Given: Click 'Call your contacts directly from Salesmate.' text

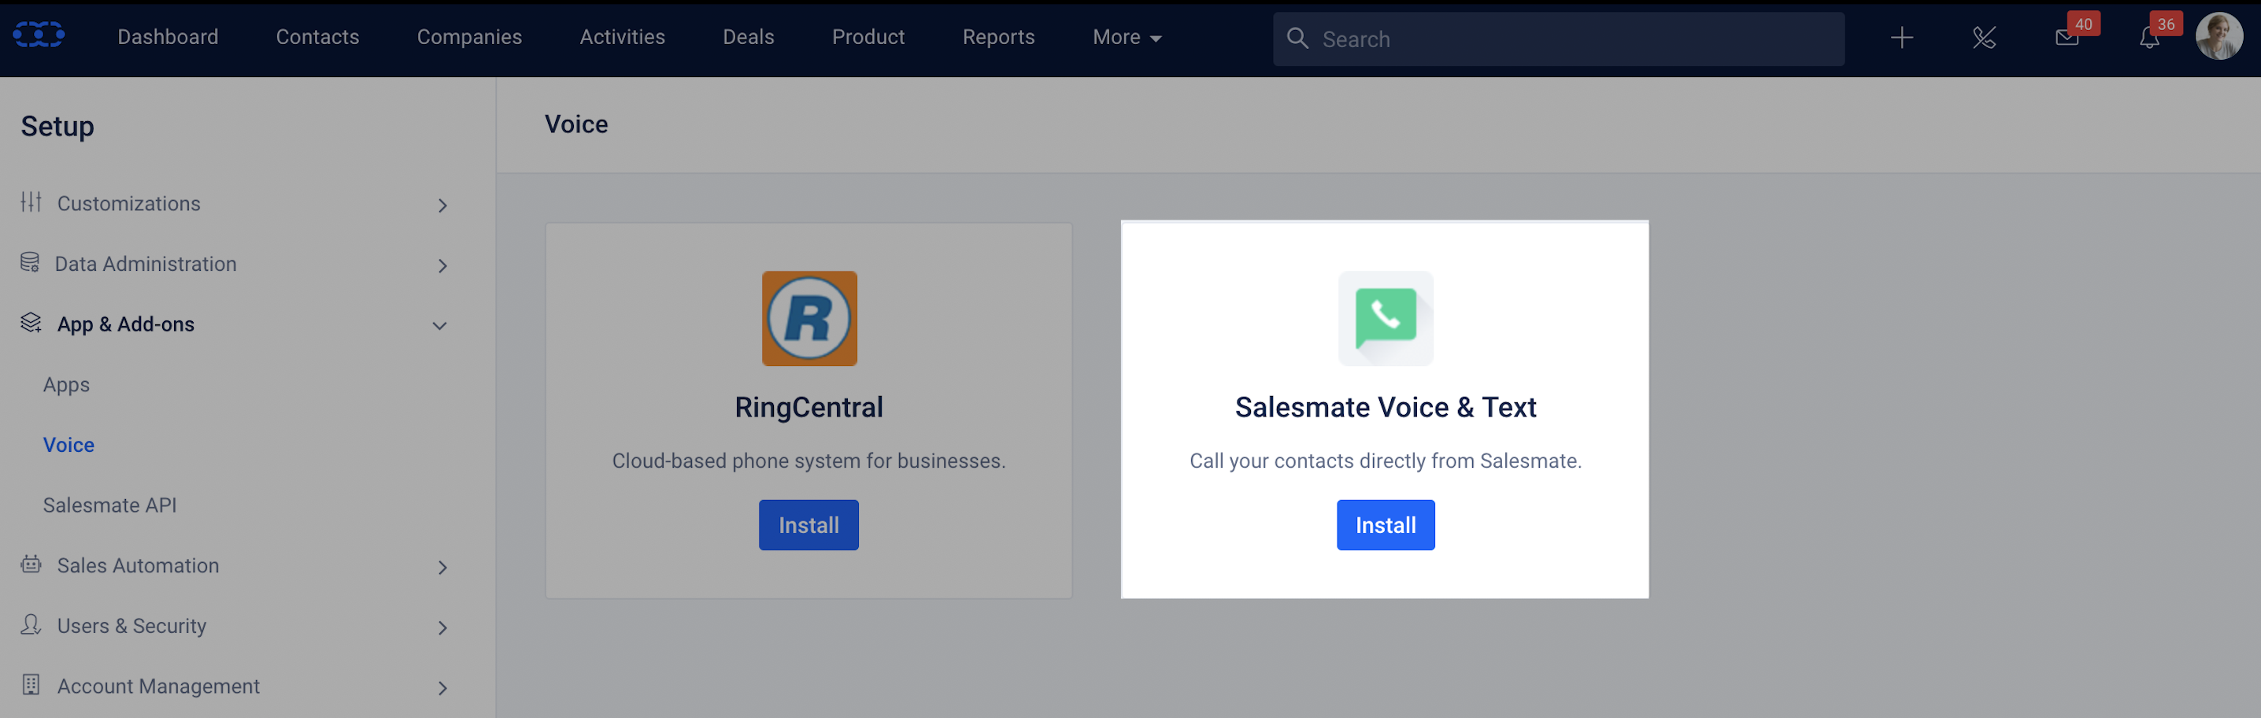Looking at the screenshot, I should point(1385,460).
